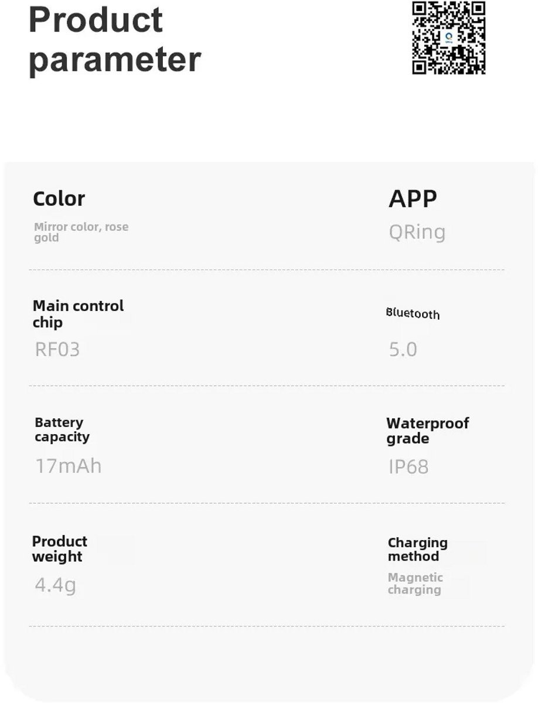Click the QR code image
Viewport: 538px width, 703px height.
tap(449, 38)
